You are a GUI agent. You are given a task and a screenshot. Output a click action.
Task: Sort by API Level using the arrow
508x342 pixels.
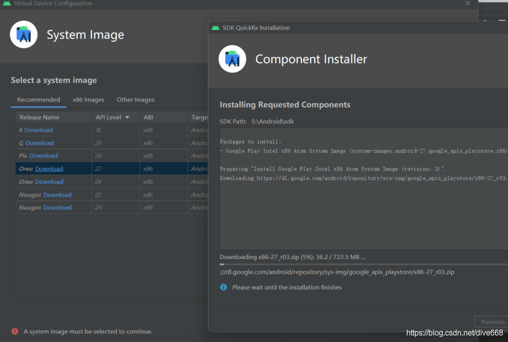pyautogui.click(x=127, y=117)
